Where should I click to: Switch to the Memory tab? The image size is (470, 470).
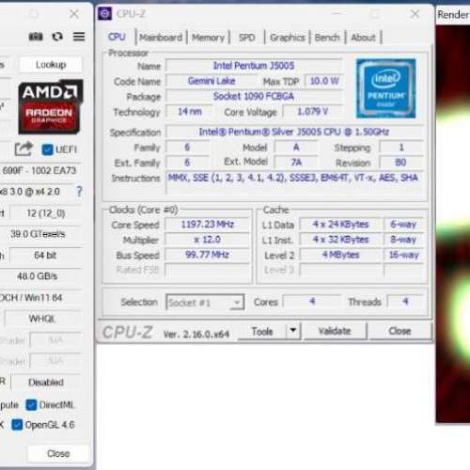click(x=208, y=38)
